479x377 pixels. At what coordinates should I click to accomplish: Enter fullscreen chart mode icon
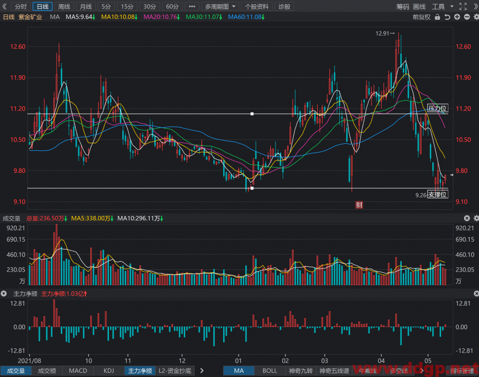[x=463, y=7]
